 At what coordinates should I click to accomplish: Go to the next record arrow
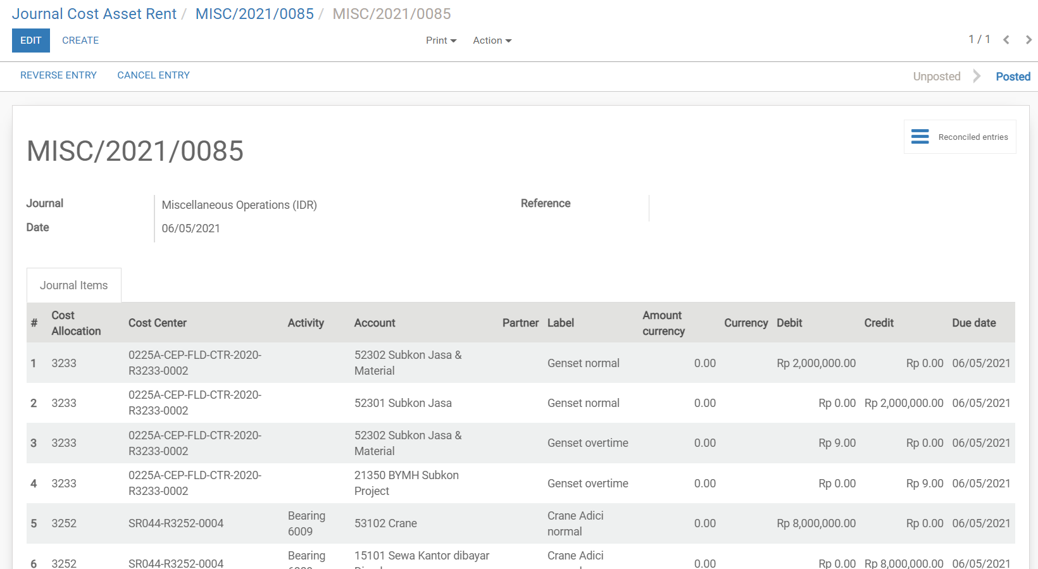pos(1029,40)
